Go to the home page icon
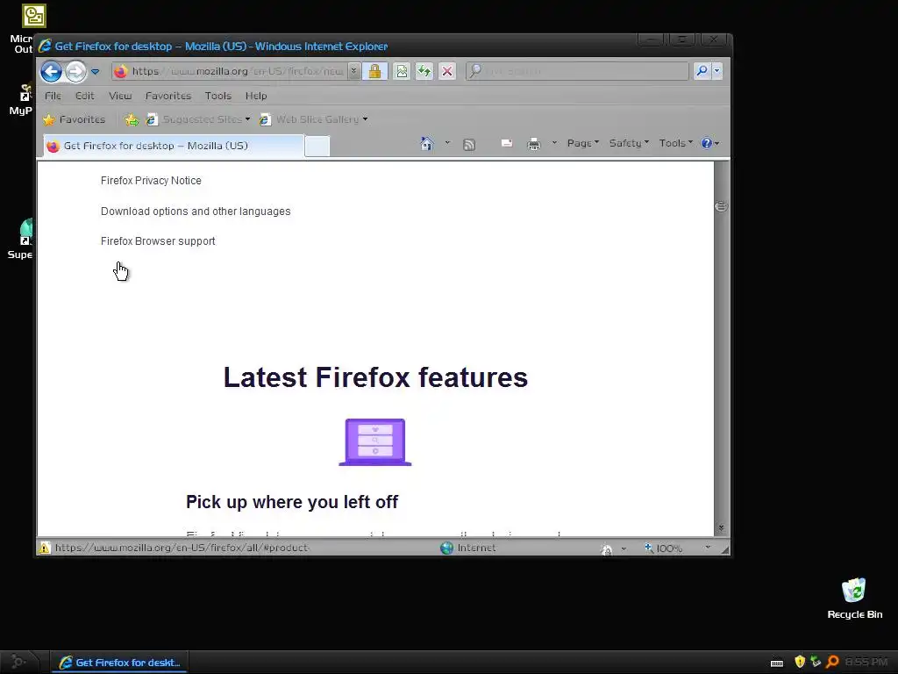Screen dimensions: 898x674 click(427, 143)
